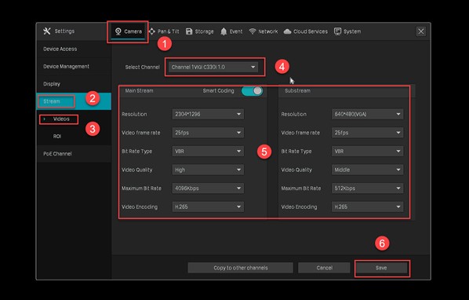Click the Cancel button
This screenshot has height=300, width=469.
tap(324, 268)
